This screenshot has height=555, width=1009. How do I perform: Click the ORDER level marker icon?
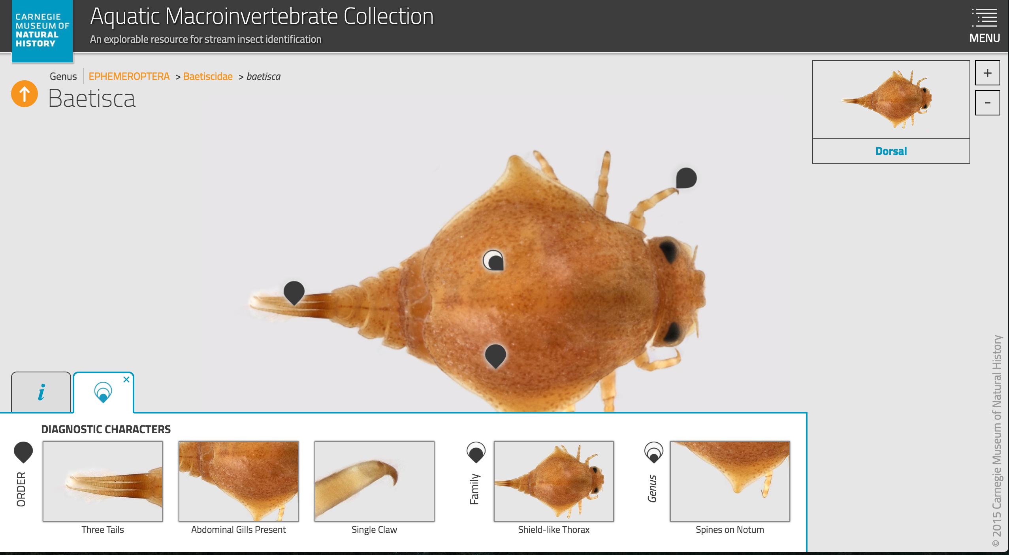tap(23, 452)
